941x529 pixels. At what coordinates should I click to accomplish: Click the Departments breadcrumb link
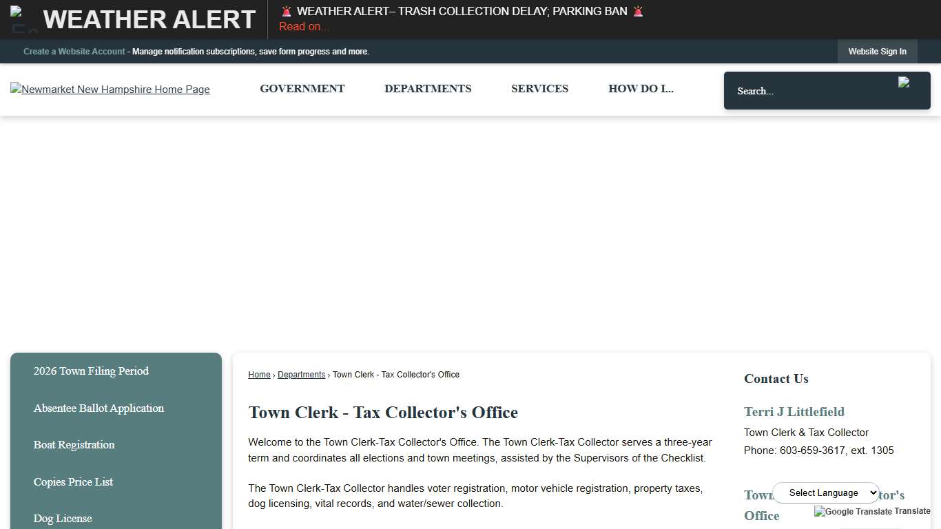(x=301, y=374)
